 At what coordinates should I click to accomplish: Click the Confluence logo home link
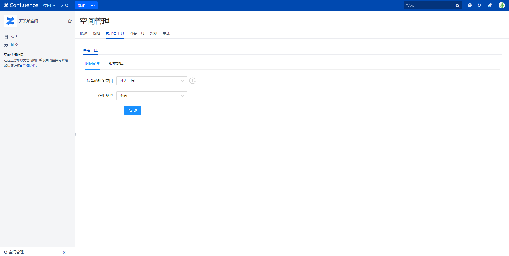tap(21, 5)
